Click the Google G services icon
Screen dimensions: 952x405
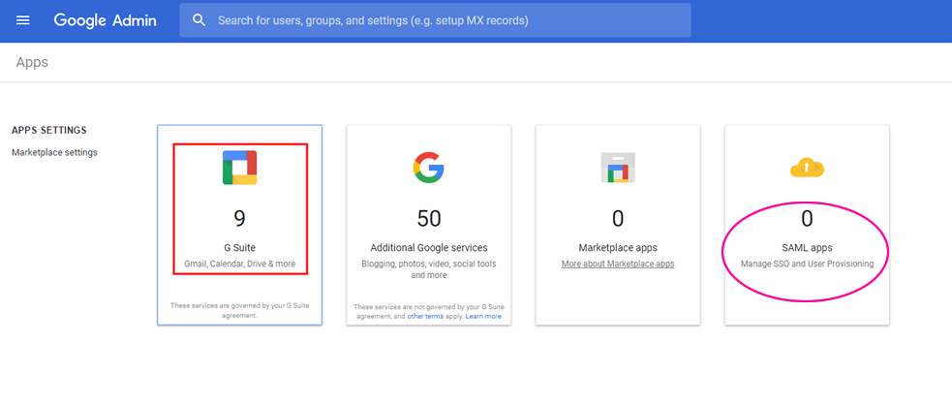429,168
